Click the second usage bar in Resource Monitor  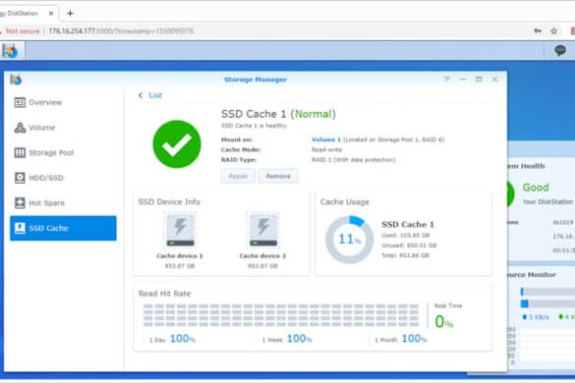tap(547, 303)
